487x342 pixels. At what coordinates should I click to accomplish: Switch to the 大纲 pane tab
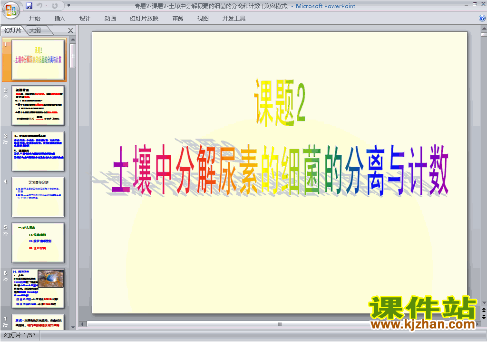35,30
